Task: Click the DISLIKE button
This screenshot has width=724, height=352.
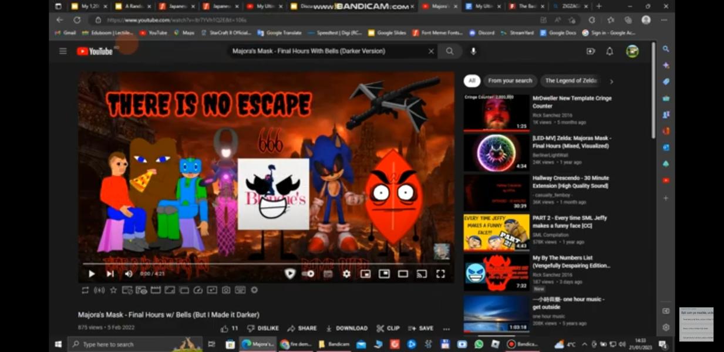Action: 263,329
